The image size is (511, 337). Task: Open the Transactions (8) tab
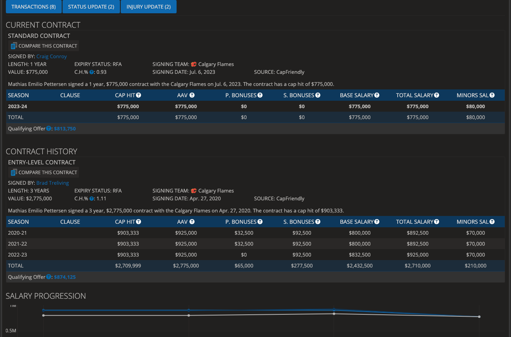[x=34, y=7]
